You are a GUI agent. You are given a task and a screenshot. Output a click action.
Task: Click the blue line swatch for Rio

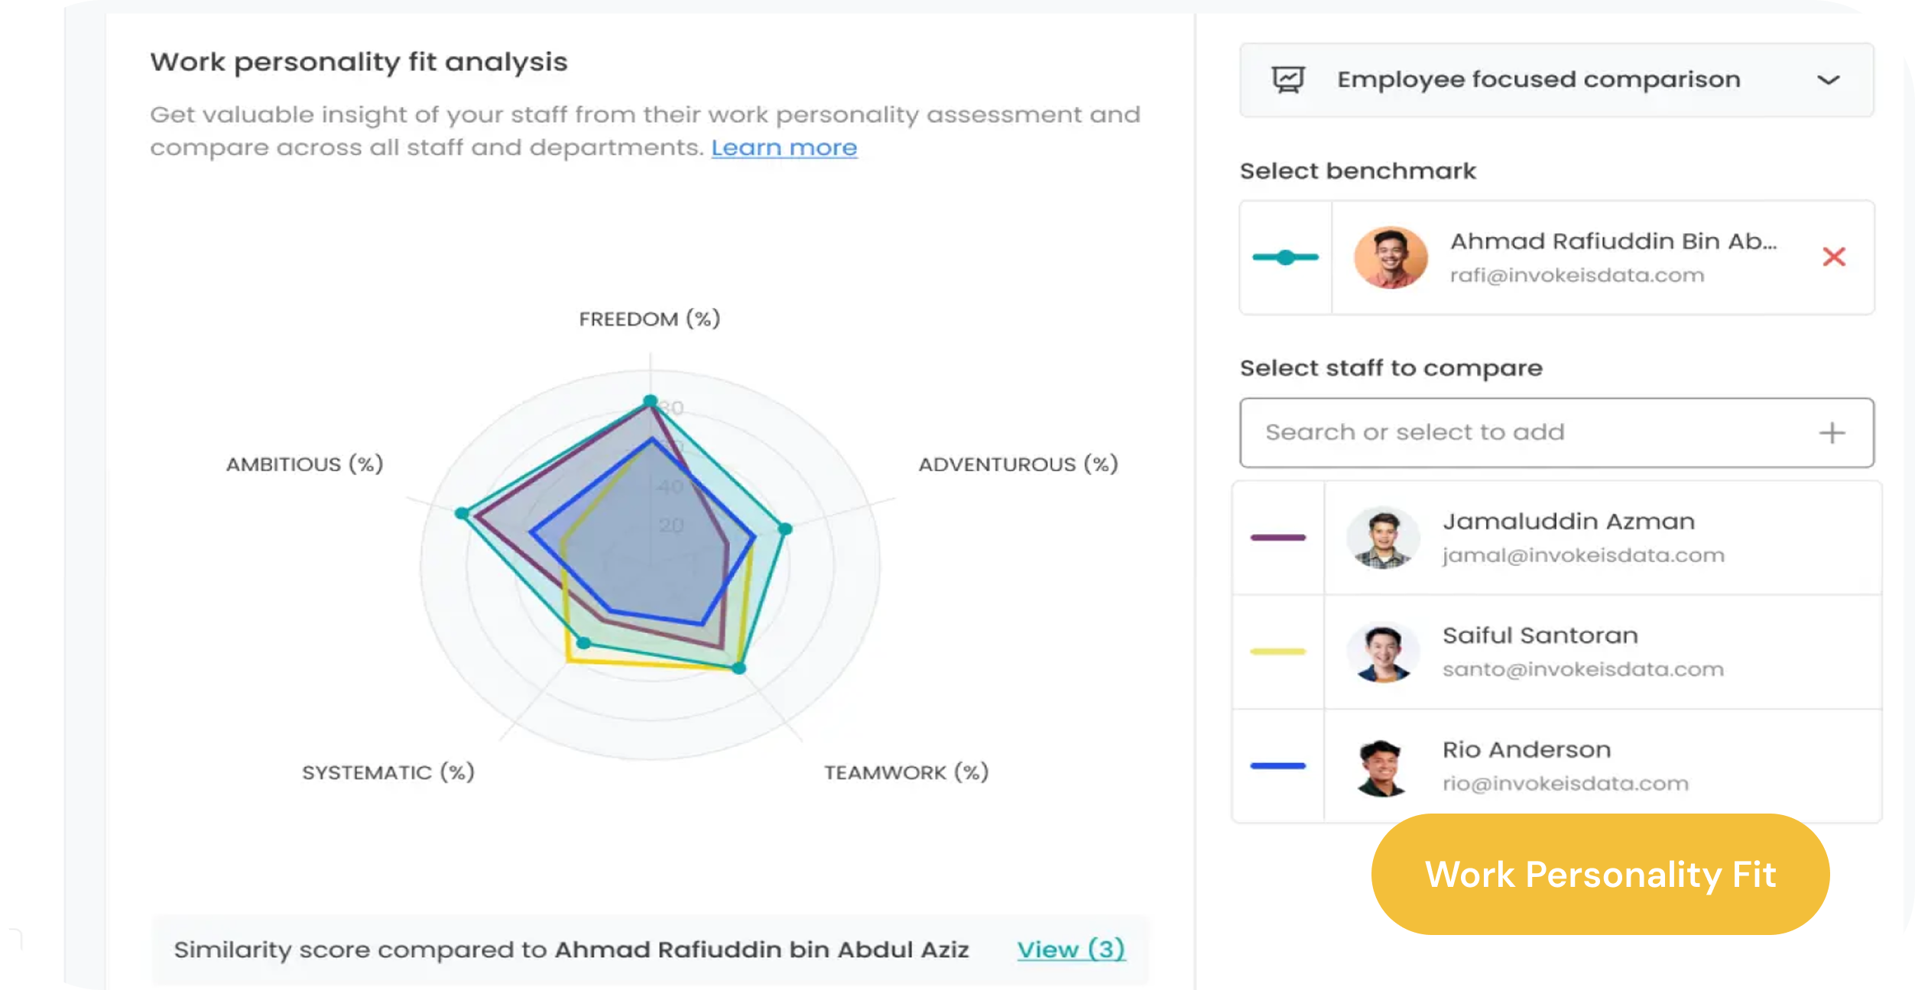1278,765
